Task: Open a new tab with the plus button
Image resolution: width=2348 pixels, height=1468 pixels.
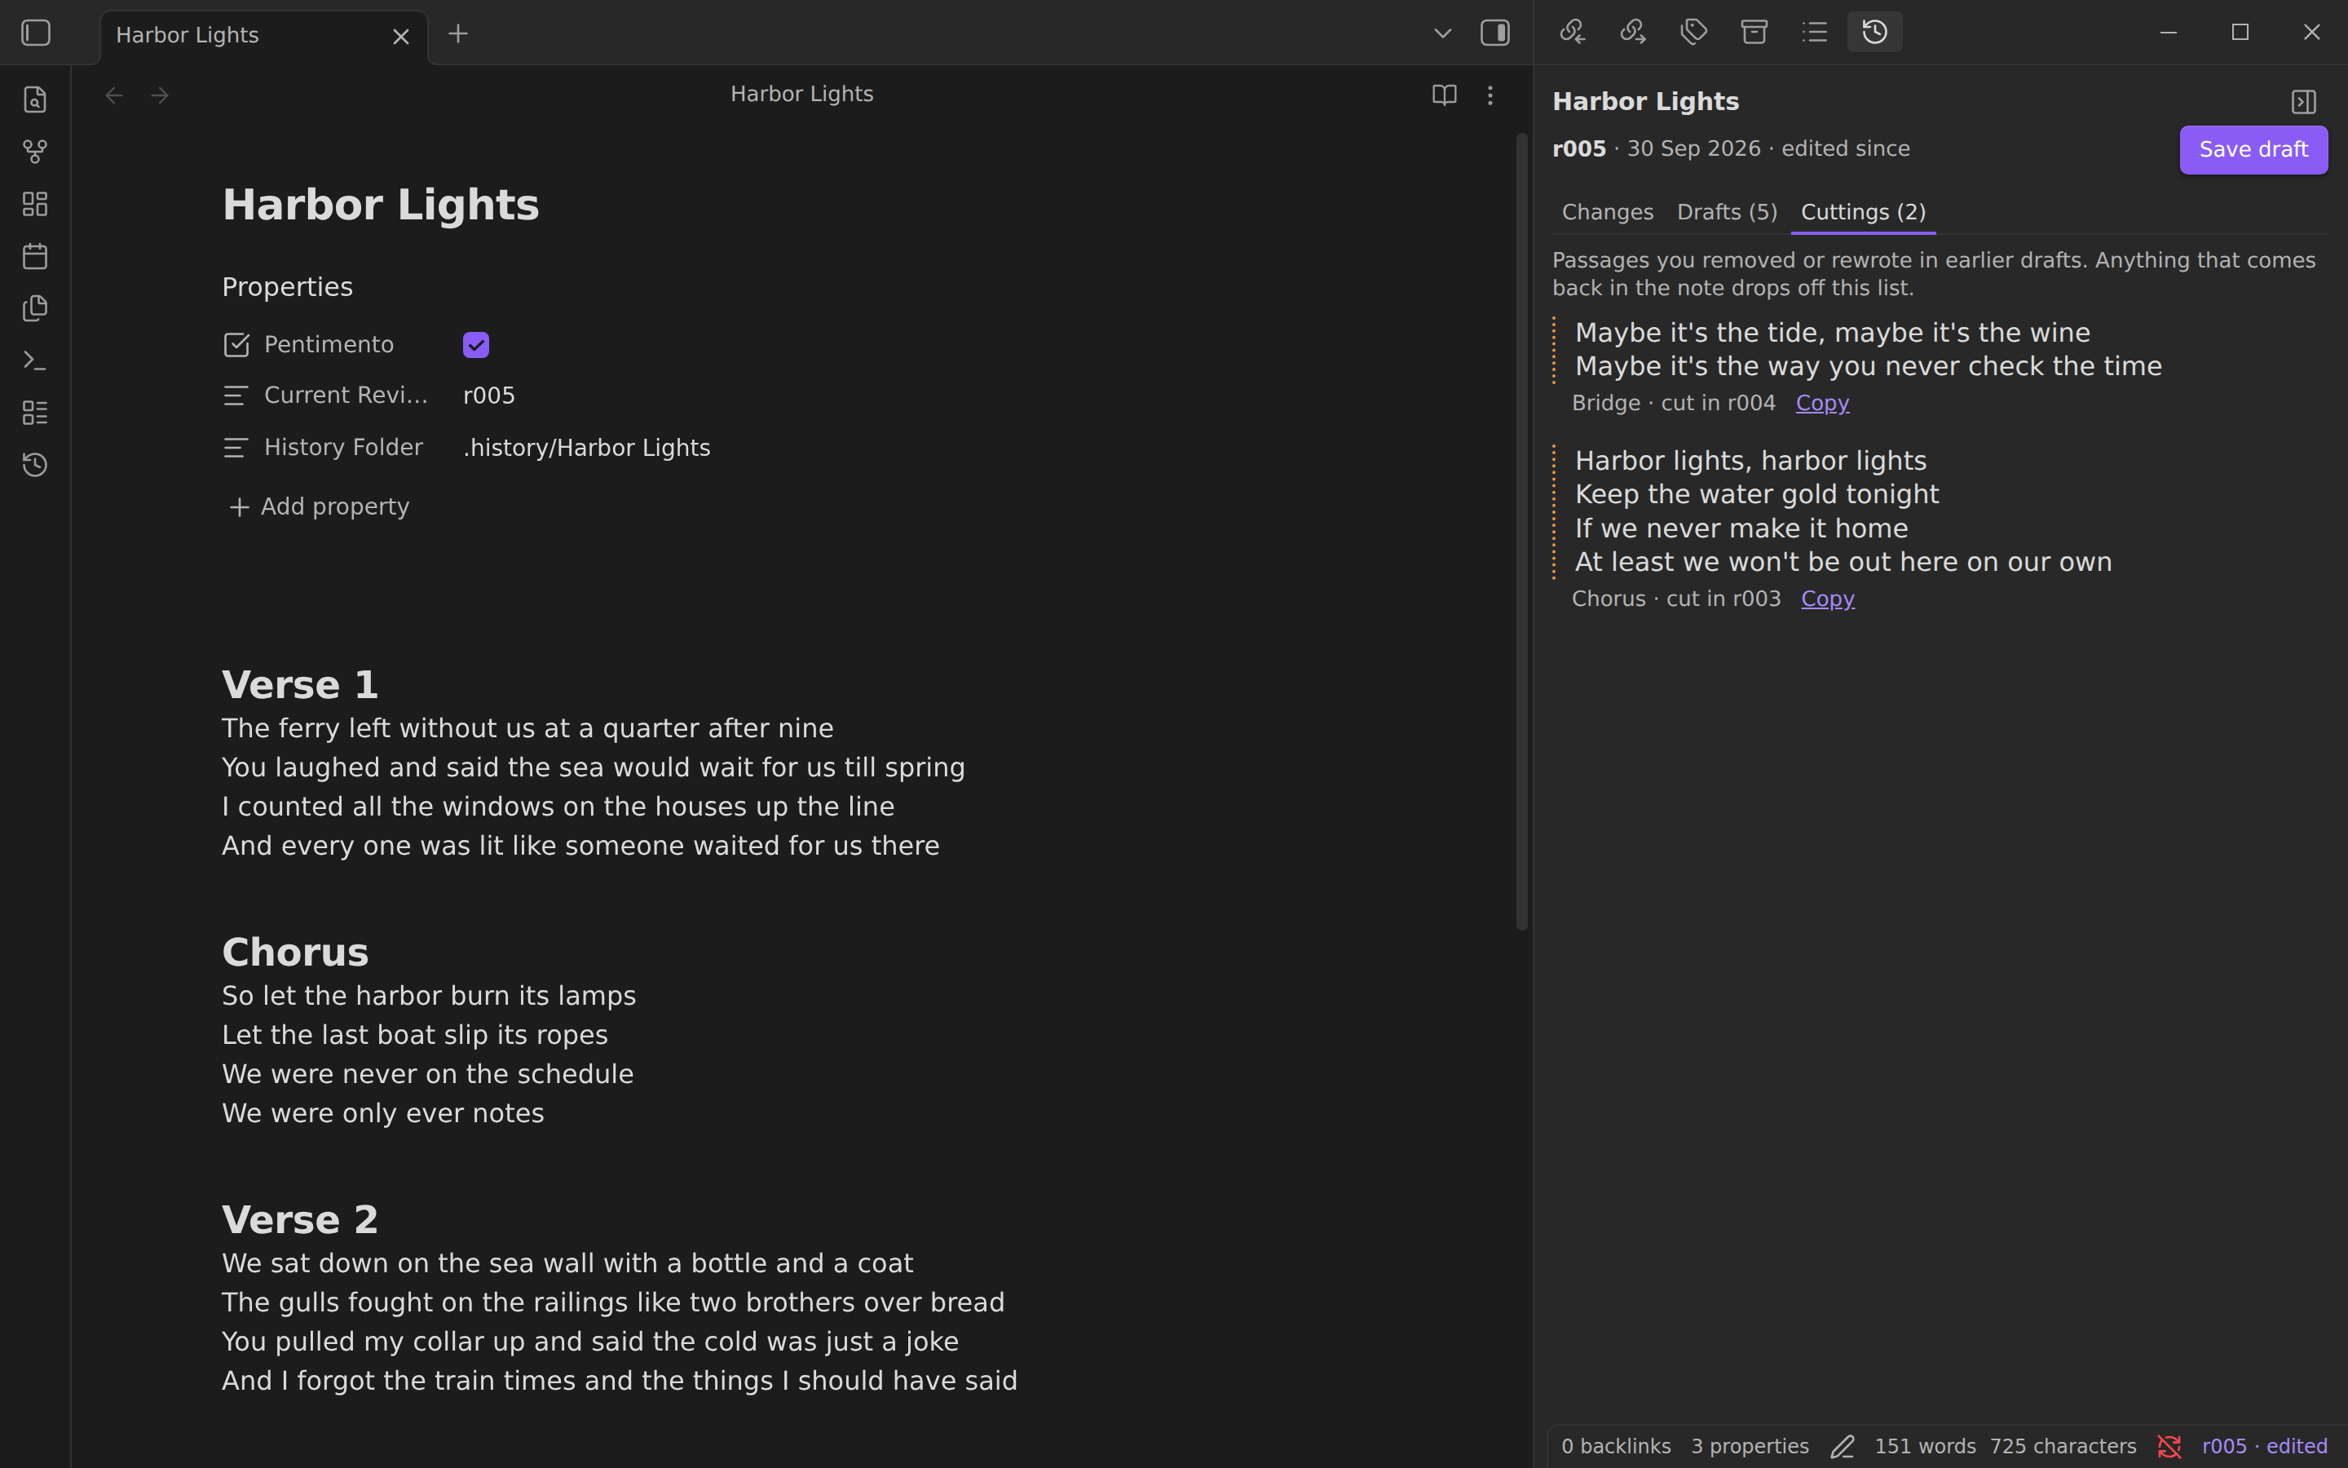Action: [458, 34]
